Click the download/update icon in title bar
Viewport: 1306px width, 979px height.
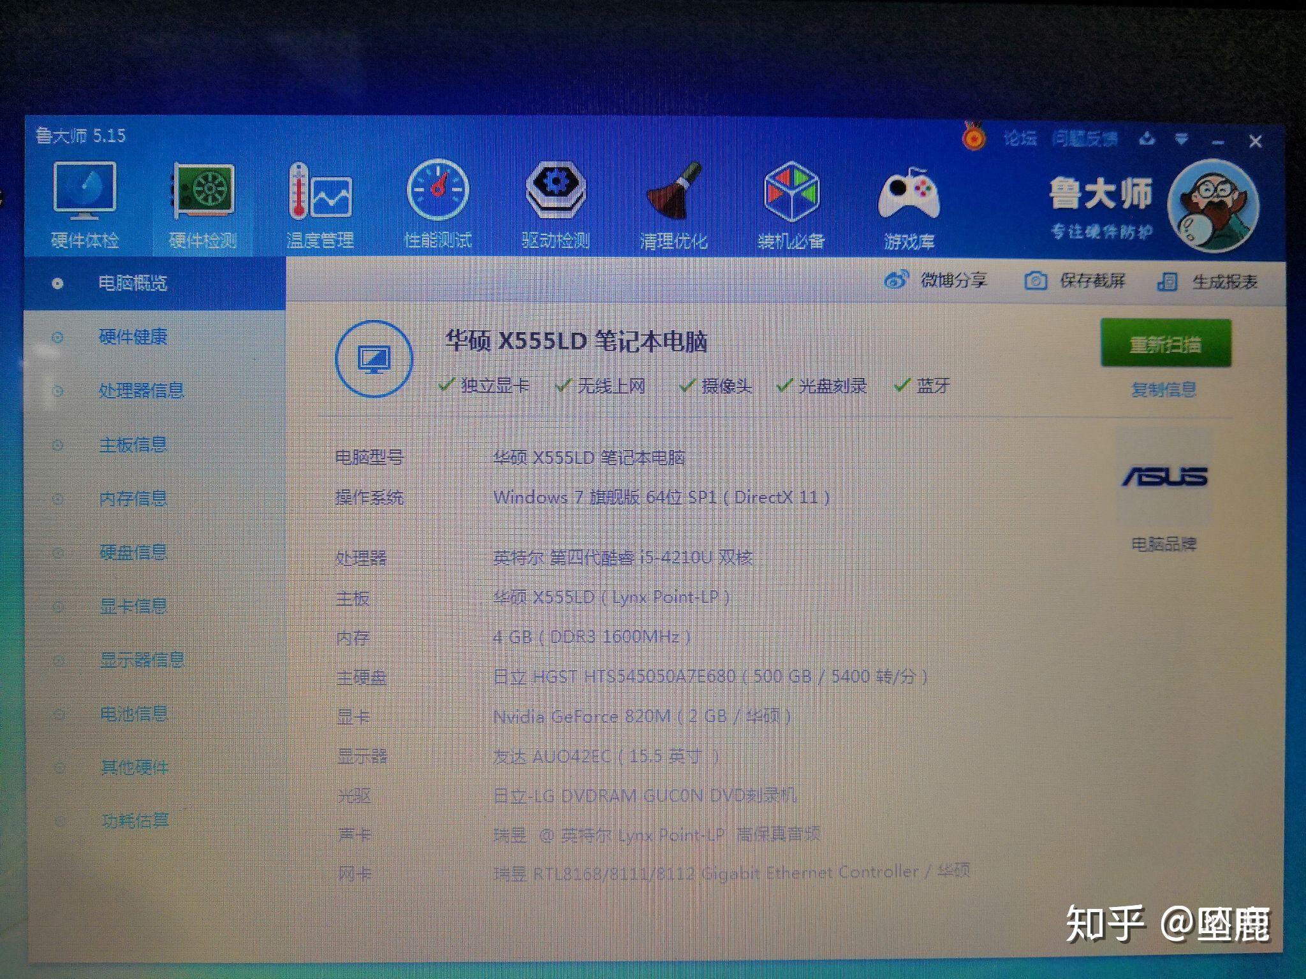[x=1147, y=138]
